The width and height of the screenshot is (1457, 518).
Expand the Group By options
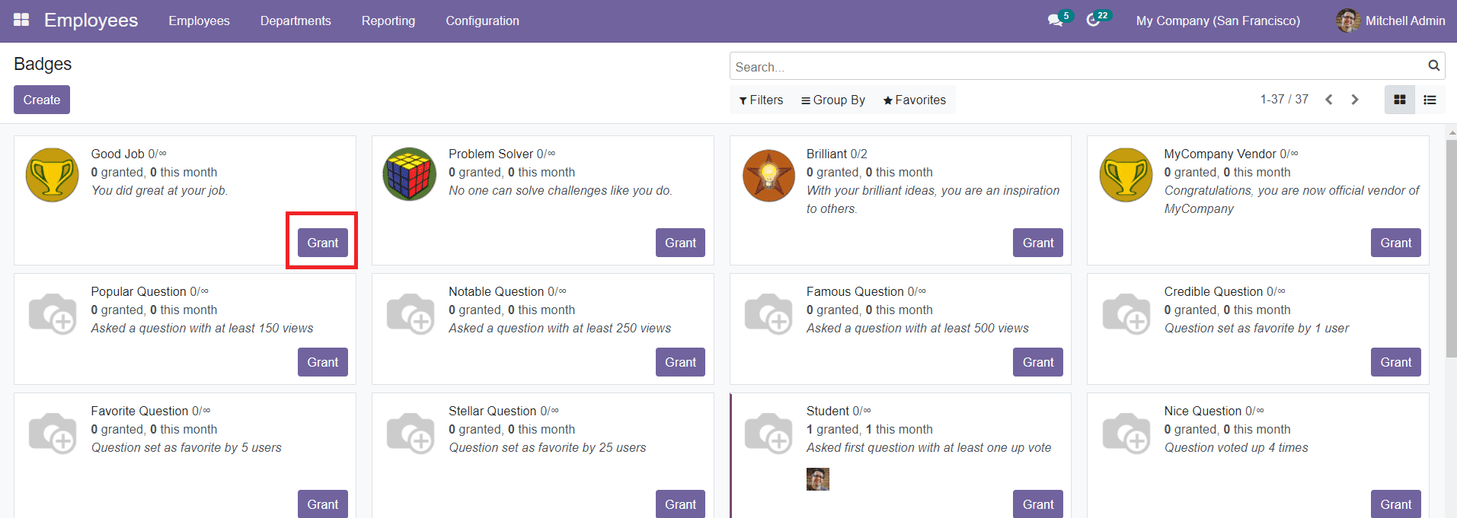832,100
